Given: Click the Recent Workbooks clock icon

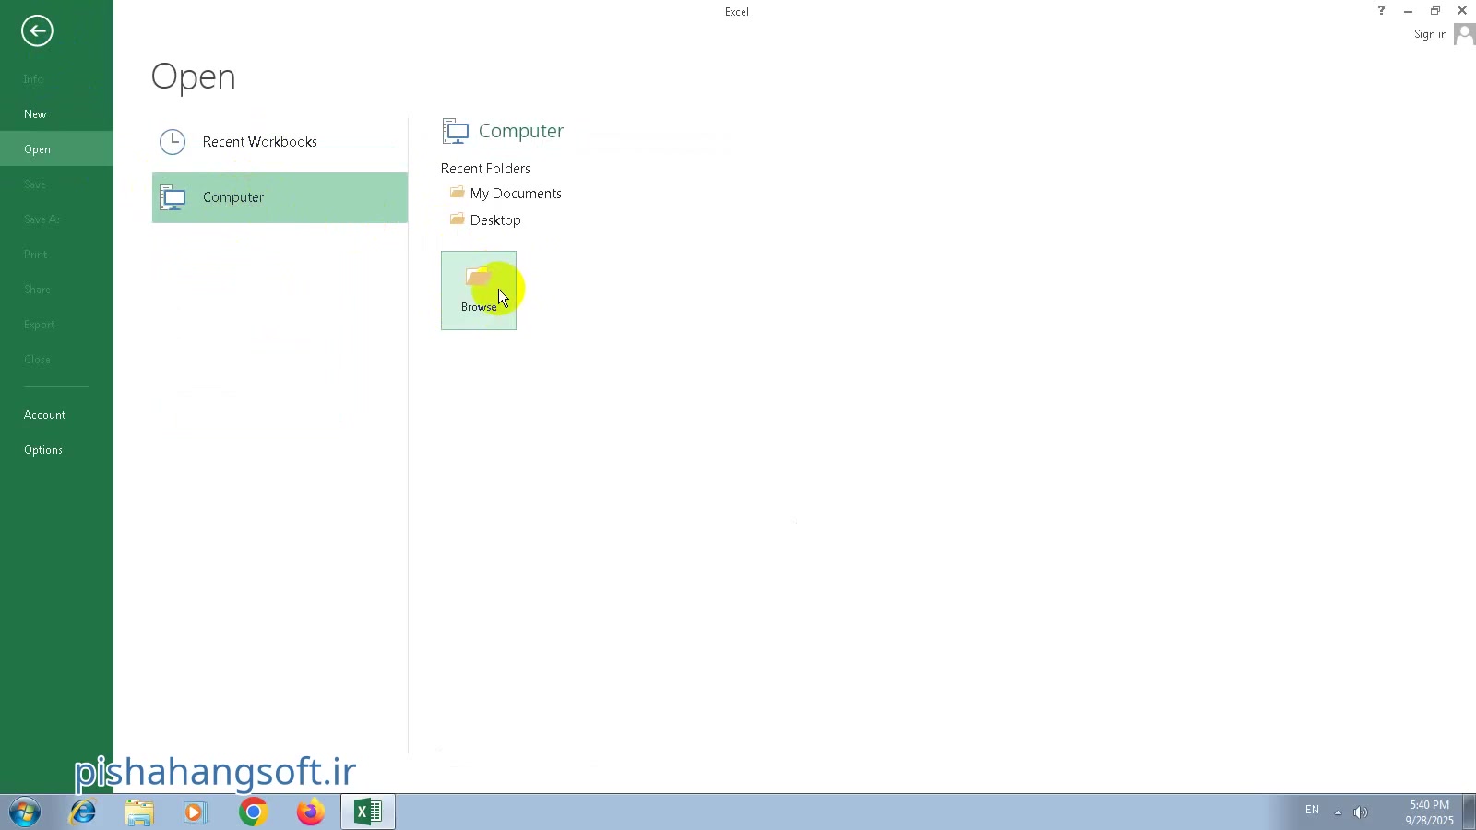Looking at the screenshot, I should pyautogui.click(x=173, y=142).
